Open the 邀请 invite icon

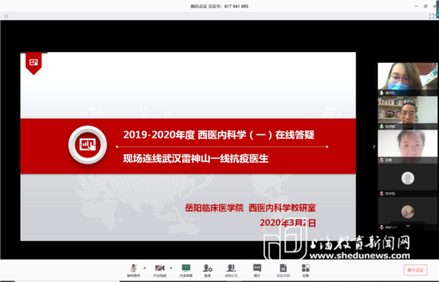pyautogui.click(x=208, y=270)
